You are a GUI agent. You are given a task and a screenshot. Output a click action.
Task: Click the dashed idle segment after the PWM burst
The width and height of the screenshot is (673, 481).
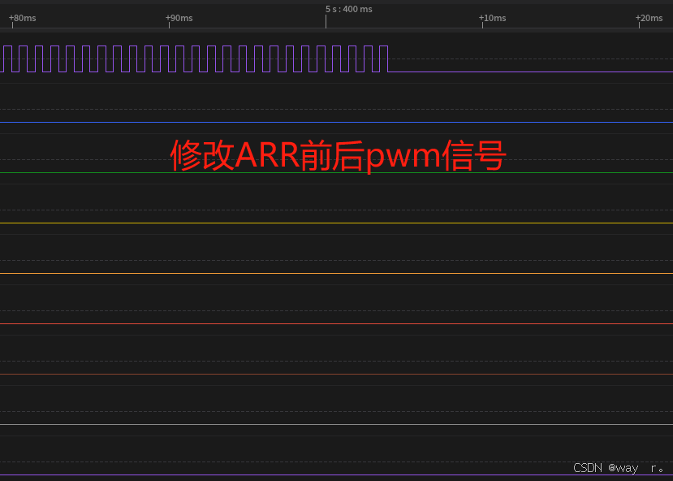(528, 73)
